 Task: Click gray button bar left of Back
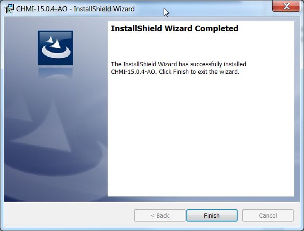[69, 215]
